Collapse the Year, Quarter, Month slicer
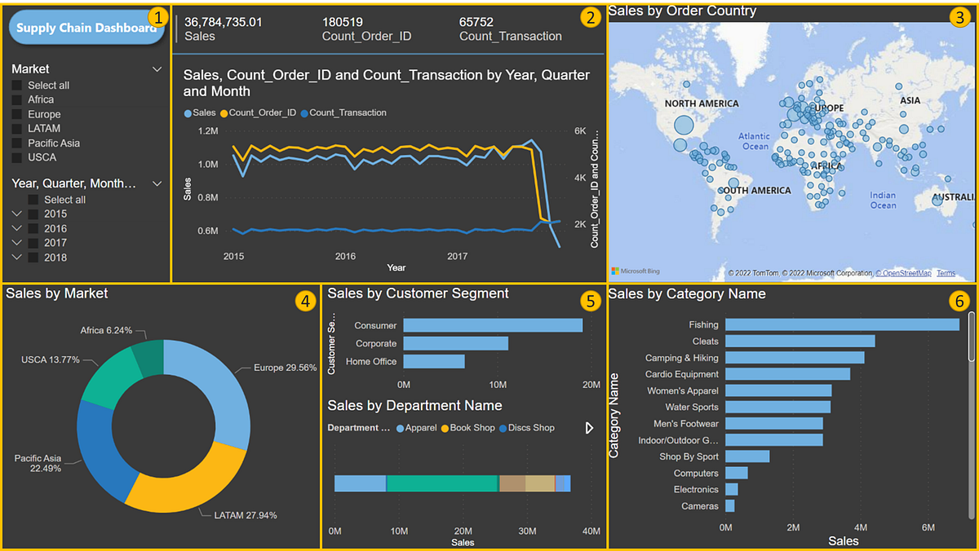The height and width of the screenshot is (551, 979). [x=157, y=183]
